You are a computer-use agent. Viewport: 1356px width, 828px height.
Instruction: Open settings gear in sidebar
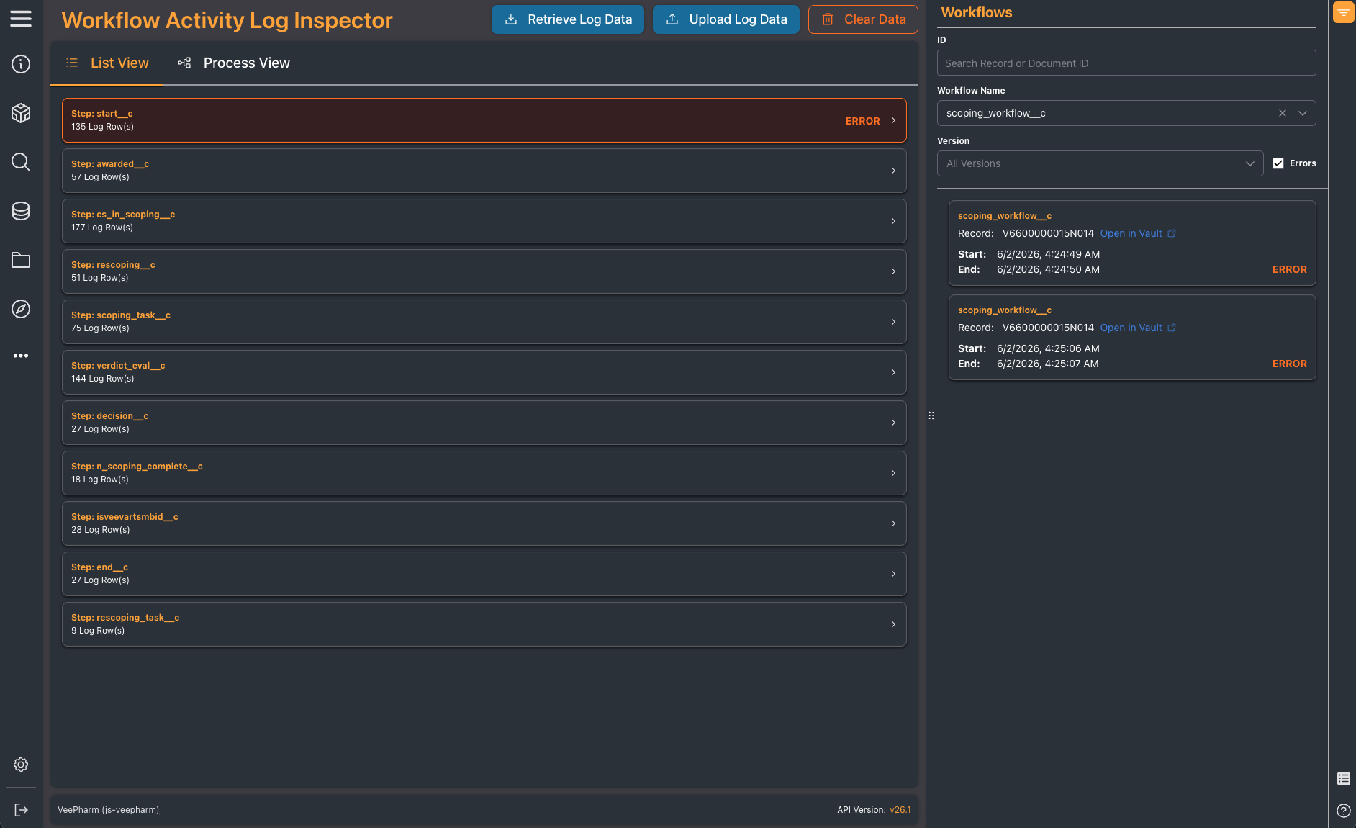click(21, 765)
